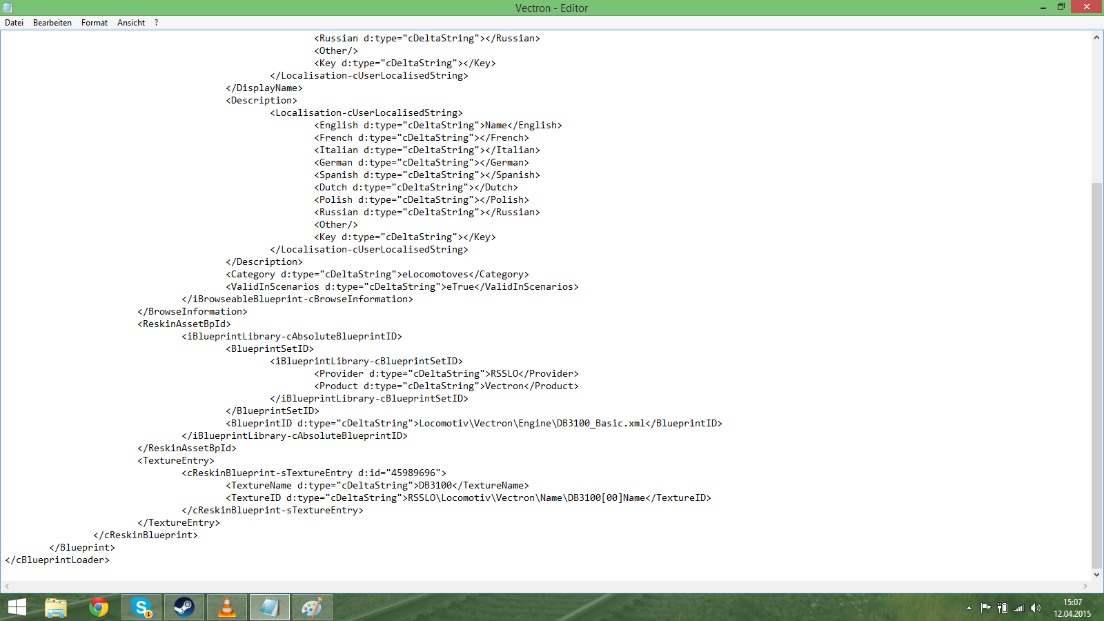
Task: Click the horizontal scrollbar left arrow
Action: tap(7, 586)
